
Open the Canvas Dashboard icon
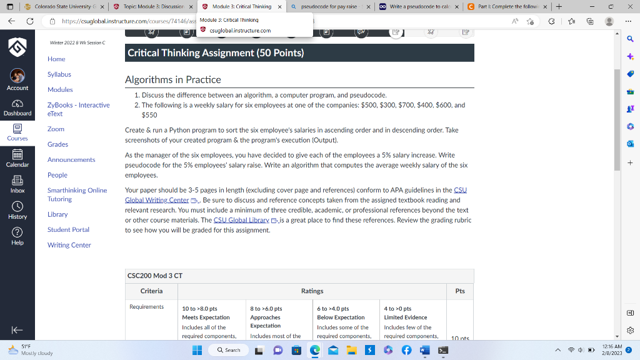pyautogui.click(x=17, y=105)
